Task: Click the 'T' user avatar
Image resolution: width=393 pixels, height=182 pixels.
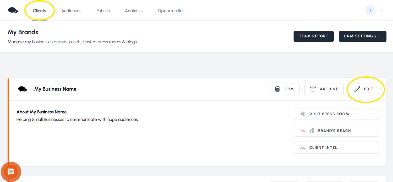Action: [370, 10]
